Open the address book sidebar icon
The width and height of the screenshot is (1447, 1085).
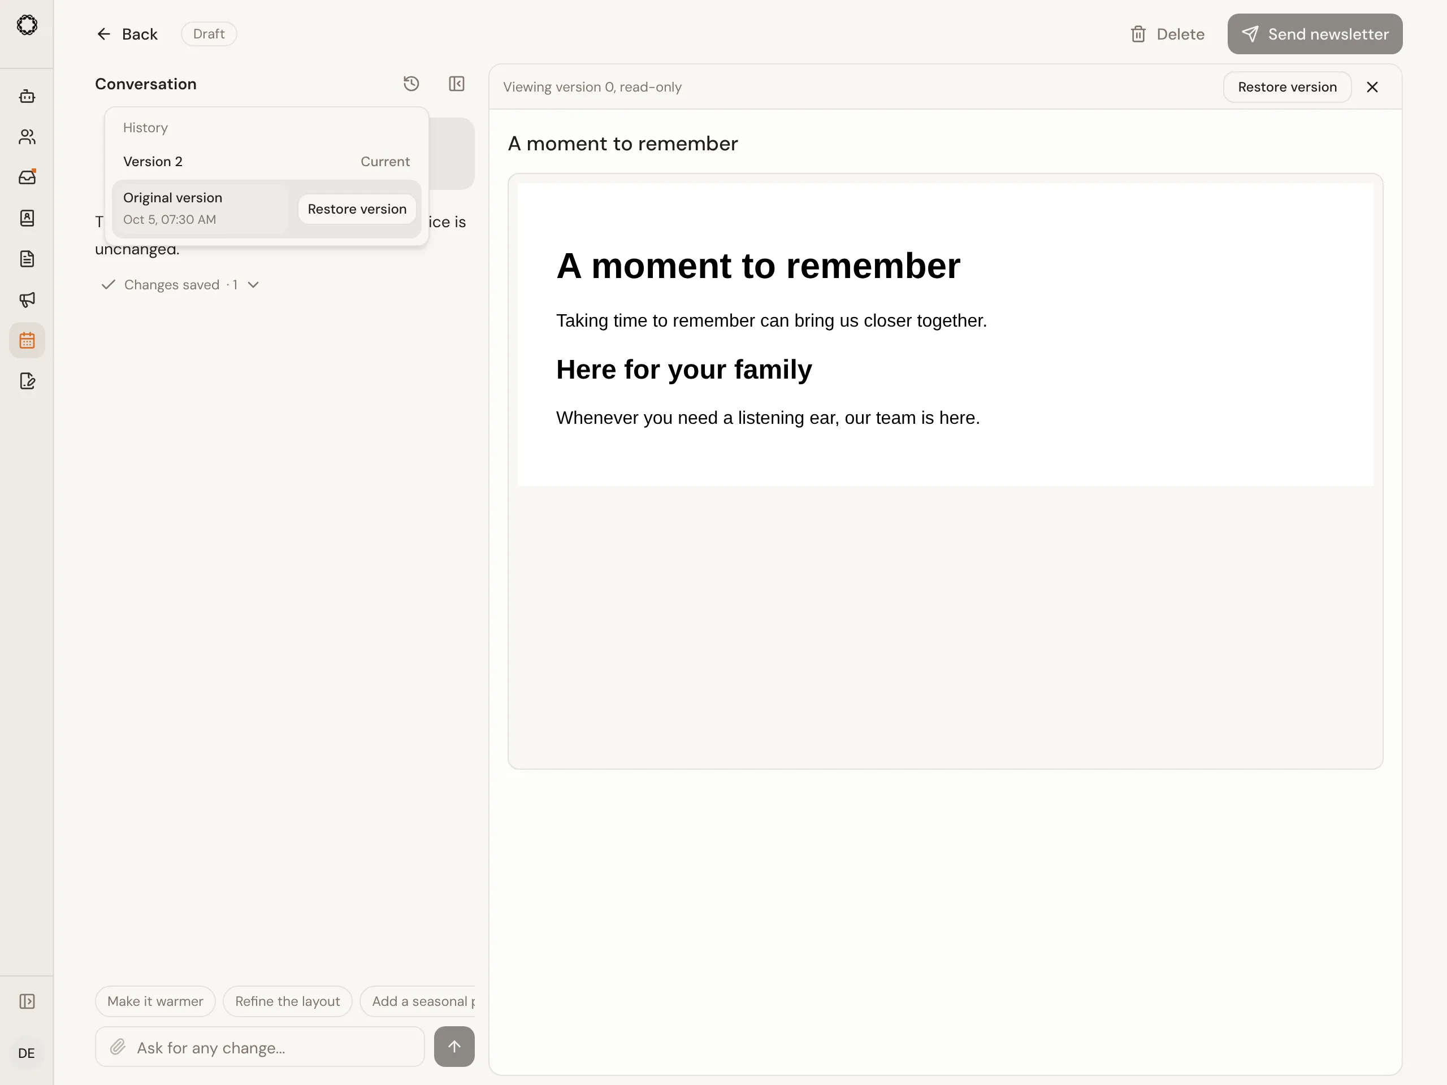point(27,218)
